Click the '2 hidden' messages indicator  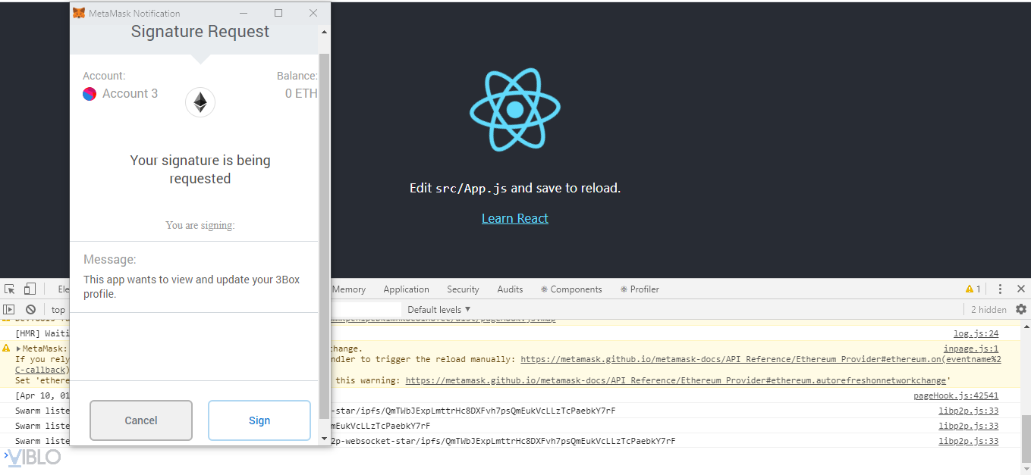pos(989,309)
